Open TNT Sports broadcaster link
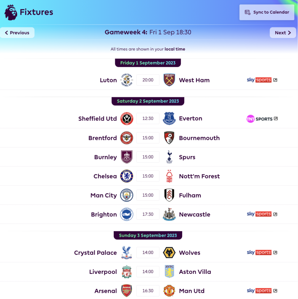298x299 pixels. [x=262, y=119]
